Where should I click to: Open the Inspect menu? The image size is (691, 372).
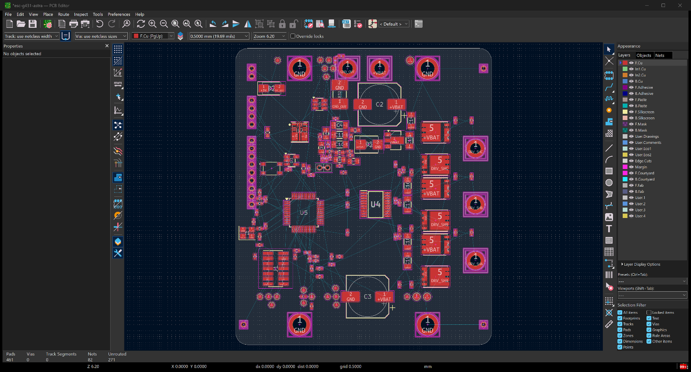(81, 14)
